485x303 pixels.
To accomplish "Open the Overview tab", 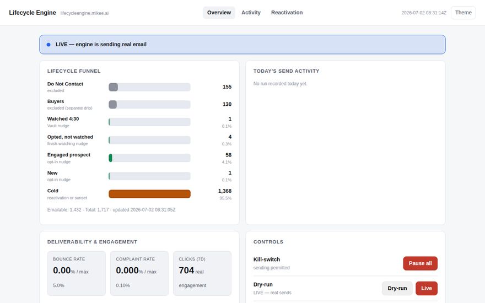I will coord(219,13).
